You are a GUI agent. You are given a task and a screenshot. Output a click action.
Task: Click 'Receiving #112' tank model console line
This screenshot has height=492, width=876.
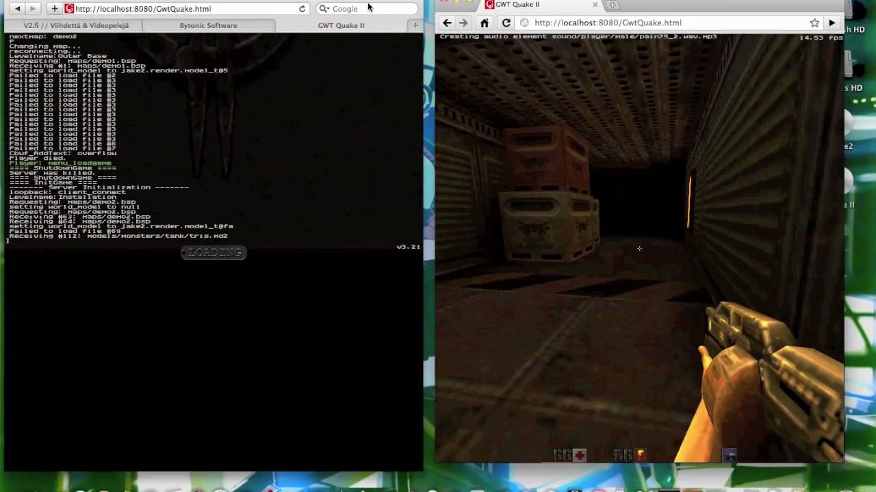118,236
